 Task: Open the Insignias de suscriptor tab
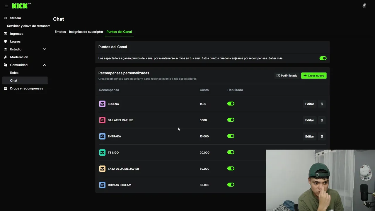[86, 32]
